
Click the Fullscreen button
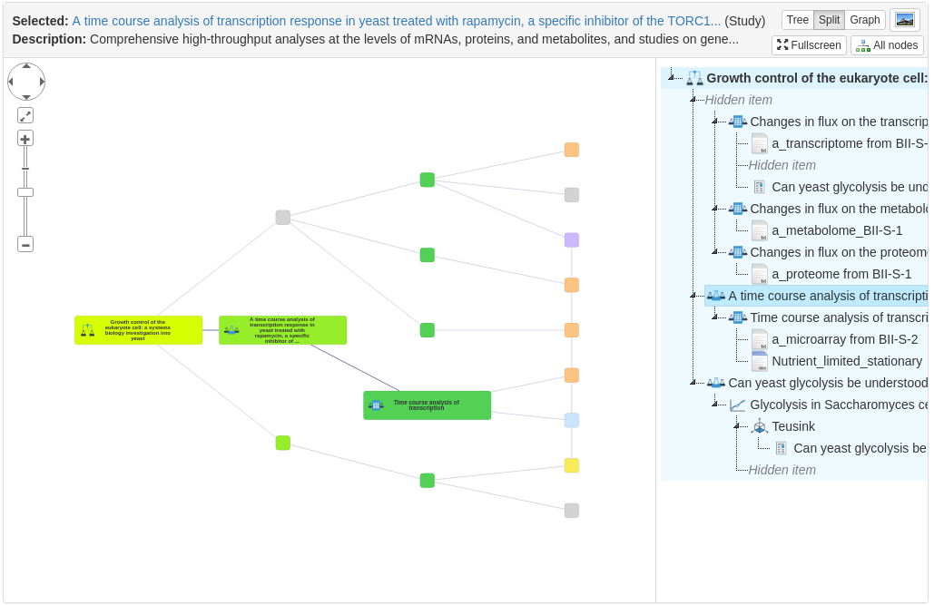coord(809,45)
